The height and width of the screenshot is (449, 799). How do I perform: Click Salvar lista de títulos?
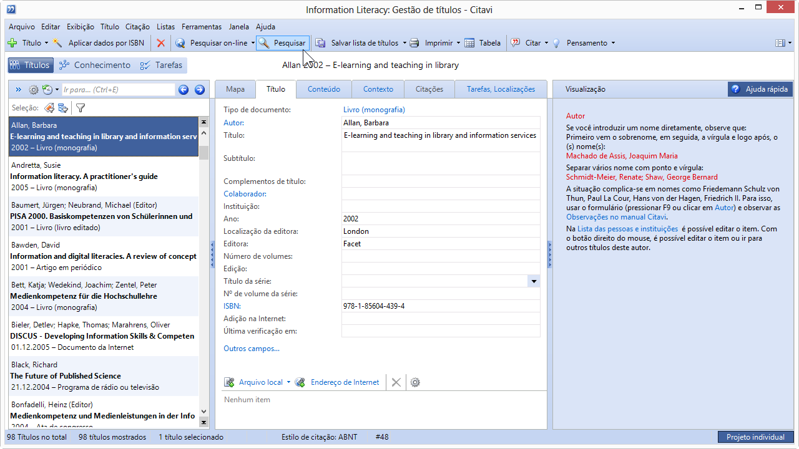pyautogui.click(x=357, y=43)
